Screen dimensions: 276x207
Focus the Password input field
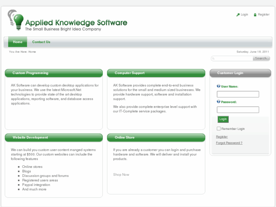238,110
